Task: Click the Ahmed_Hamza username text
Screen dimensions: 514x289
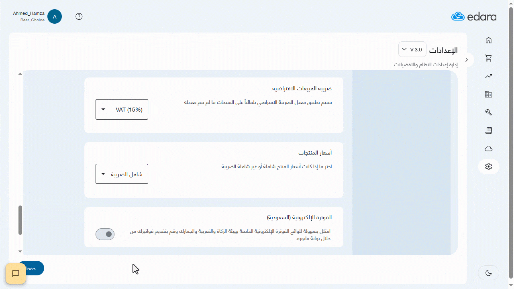Action: (x=29, y=13)
